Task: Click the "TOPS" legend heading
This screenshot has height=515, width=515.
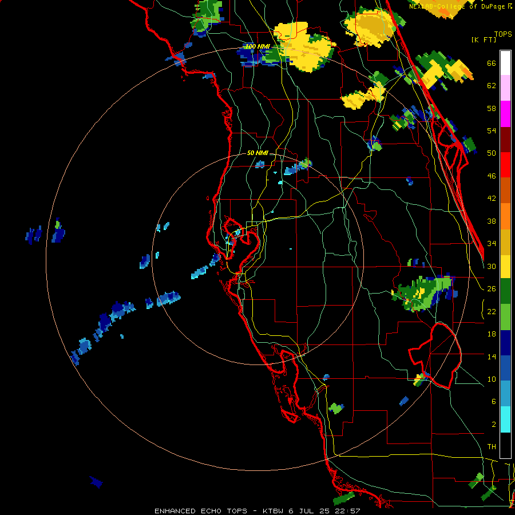Action: (x=503, y=34)
